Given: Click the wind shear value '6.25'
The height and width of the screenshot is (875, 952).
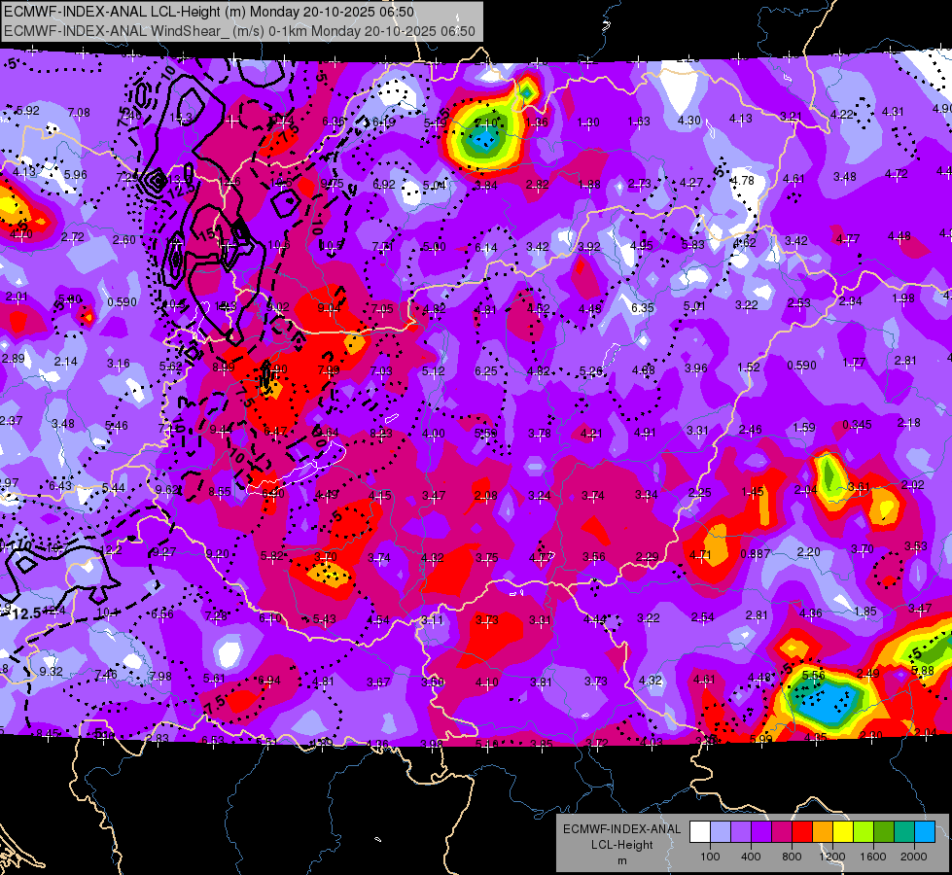Looking at the screenshot, I should pyautogui.click(x=485, y=371).
